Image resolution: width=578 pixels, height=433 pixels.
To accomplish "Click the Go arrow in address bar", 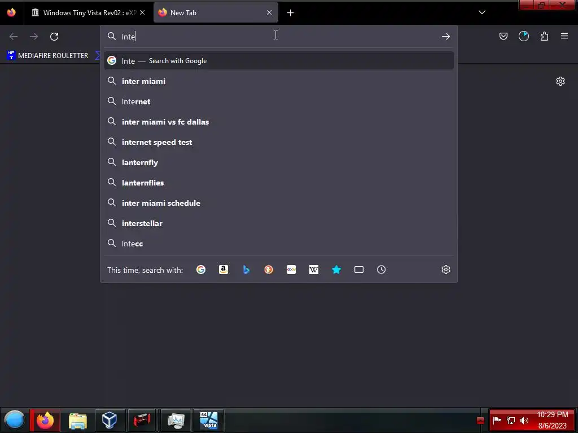I will click(x=446, y=37).
